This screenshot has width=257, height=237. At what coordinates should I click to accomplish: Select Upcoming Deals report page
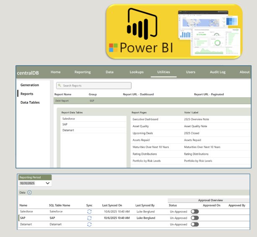[x=143, y=133]
